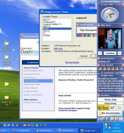Click the red icon below Mis documentos
Image resolution: width=124 pixels, height=133 pixels.
tap(104, 119)
